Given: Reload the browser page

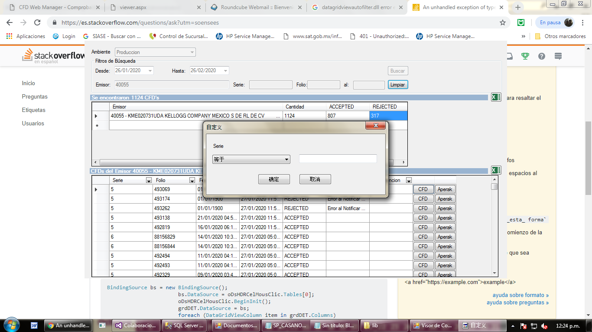Looking at the screenshot, I should [x=37, y=22].
